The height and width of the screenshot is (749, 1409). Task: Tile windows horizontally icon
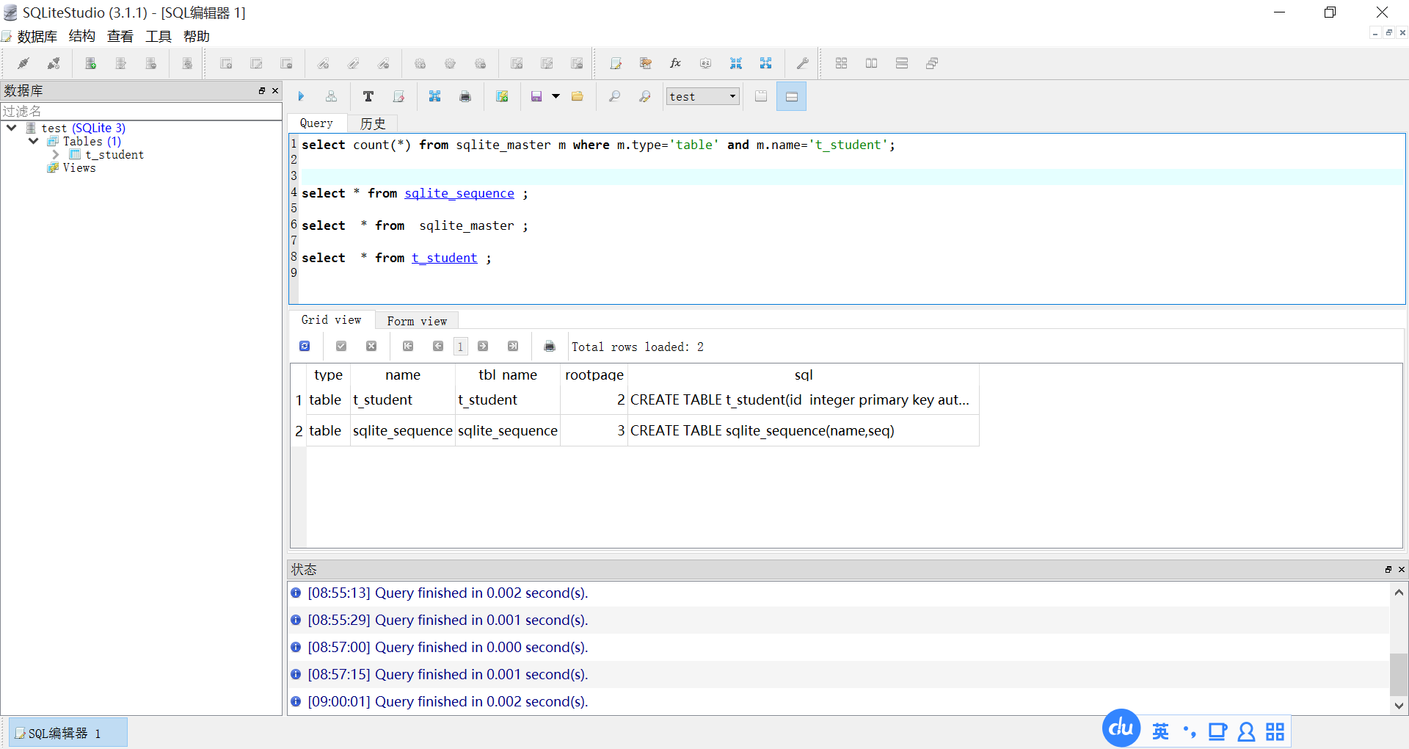871,63
